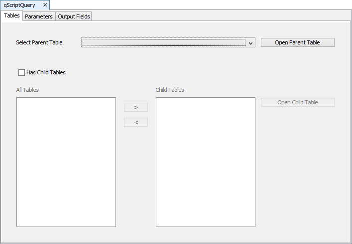Click the Child Tables heading label

(170, 90)
